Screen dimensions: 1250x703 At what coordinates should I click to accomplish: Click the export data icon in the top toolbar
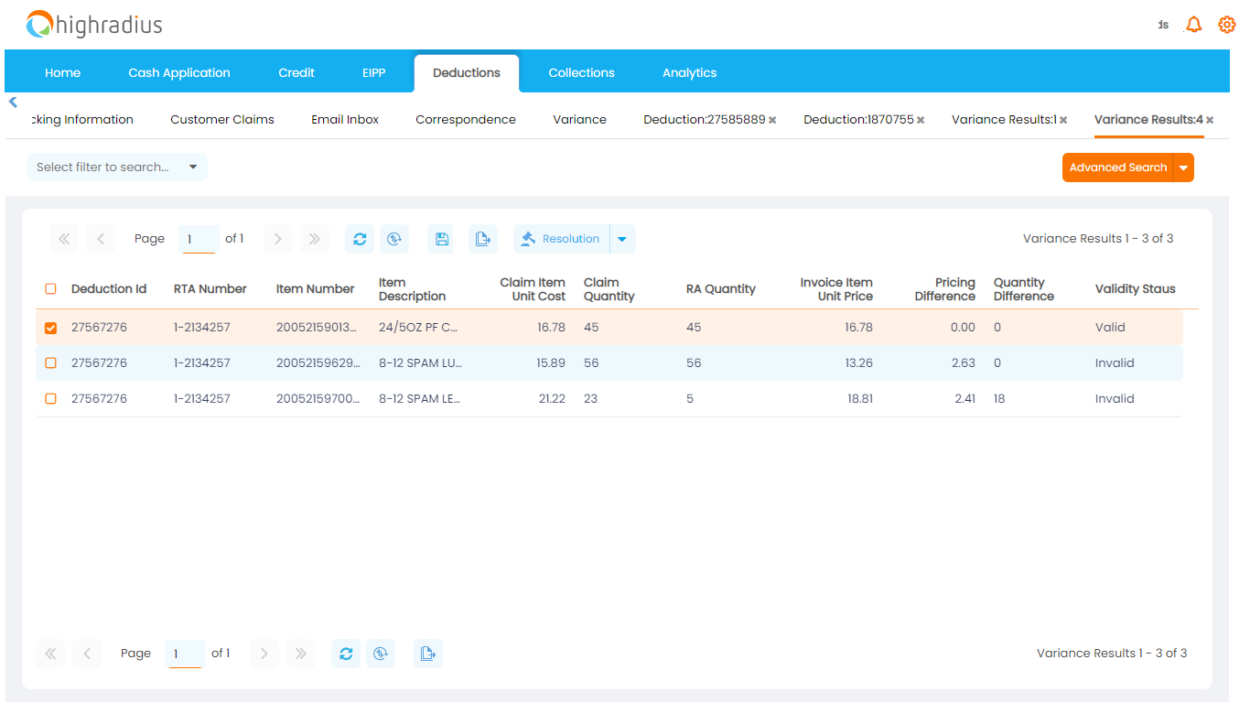click(x=483, y=238)
